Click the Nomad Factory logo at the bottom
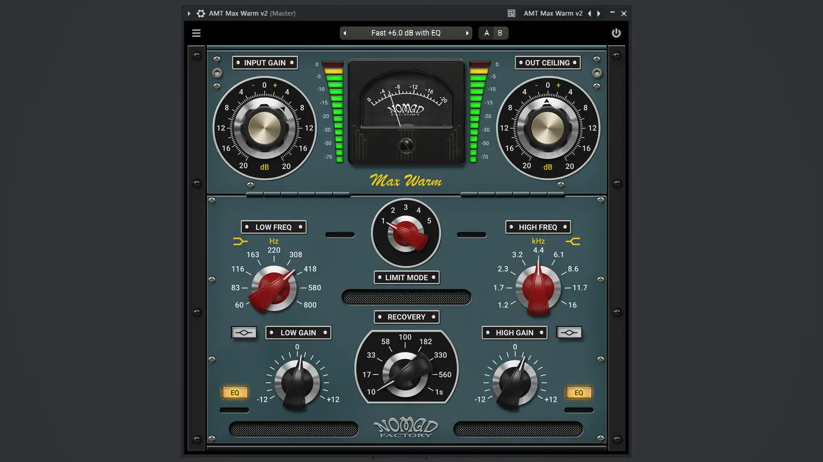Image resolution: width=823 pixels, height=462 pixels. point(406,428)
